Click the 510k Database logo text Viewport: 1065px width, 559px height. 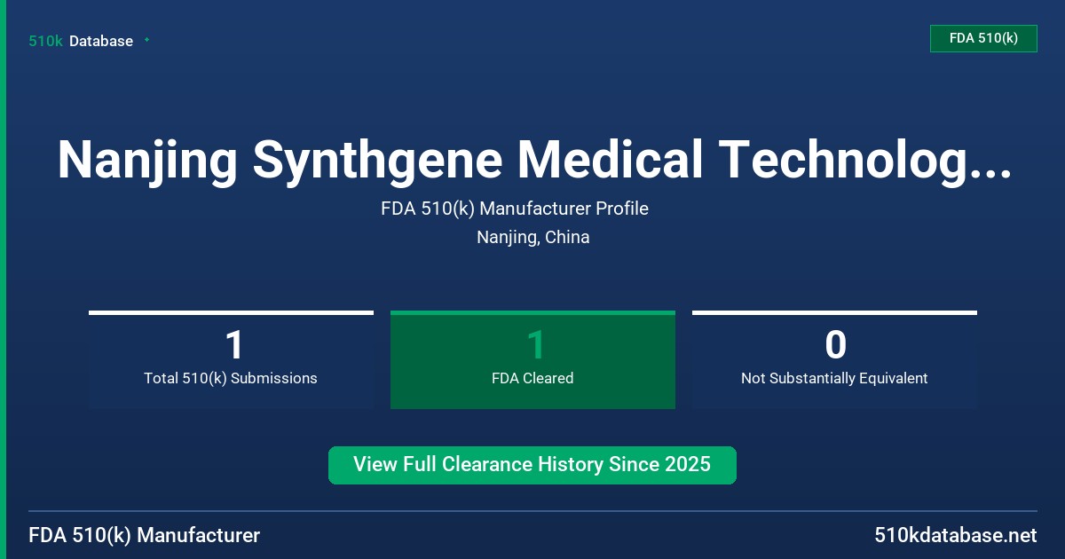81,41
